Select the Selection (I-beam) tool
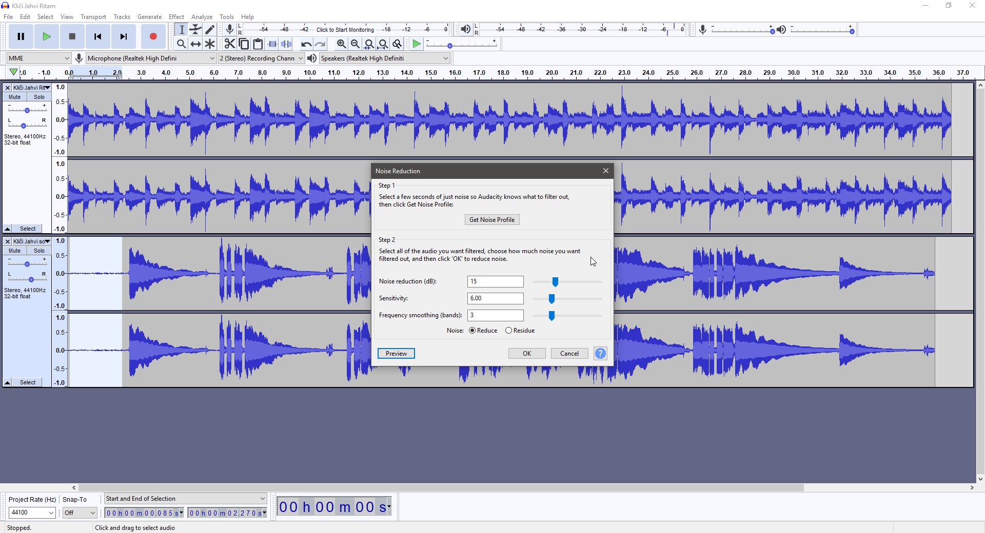The image size is (985, 533). click(x=182, y=30)
